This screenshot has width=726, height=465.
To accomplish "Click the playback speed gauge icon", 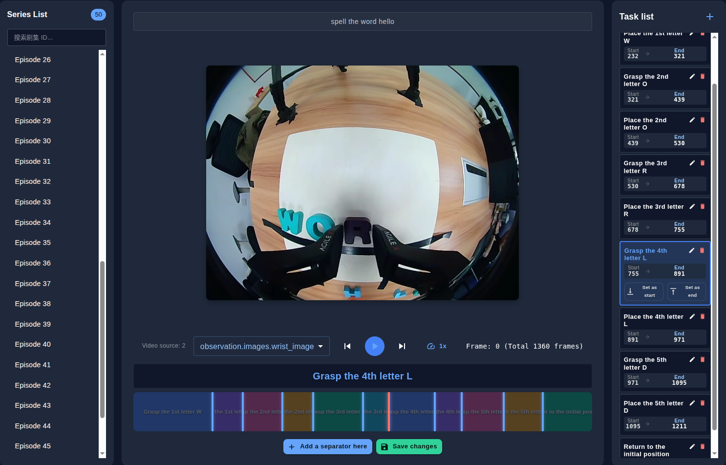I will 431,346.
